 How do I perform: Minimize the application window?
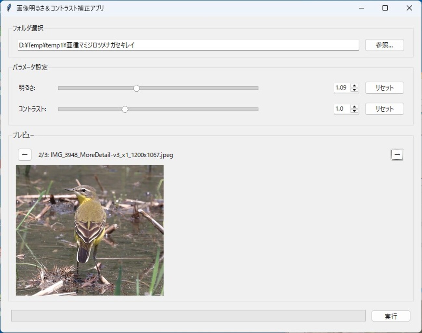(x=361, y=8)
